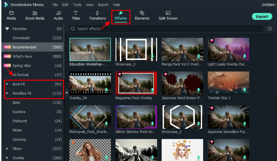Screen dimensions: 277x161
Task: Download the Overlay_04 effect
Action: [106, 90]
